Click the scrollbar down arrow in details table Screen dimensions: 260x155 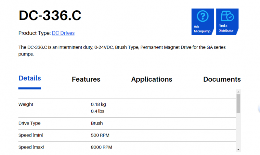pyautogui.click(x=238, y=149)
